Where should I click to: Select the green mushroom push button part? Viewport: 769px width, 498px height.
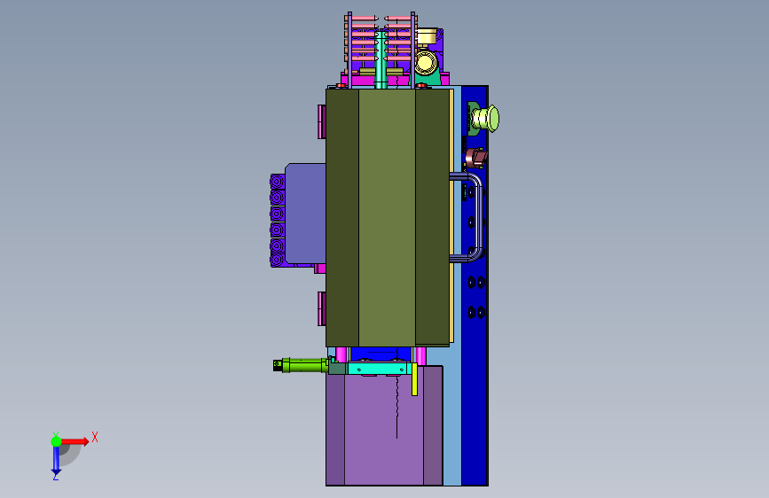click(485, 119)
